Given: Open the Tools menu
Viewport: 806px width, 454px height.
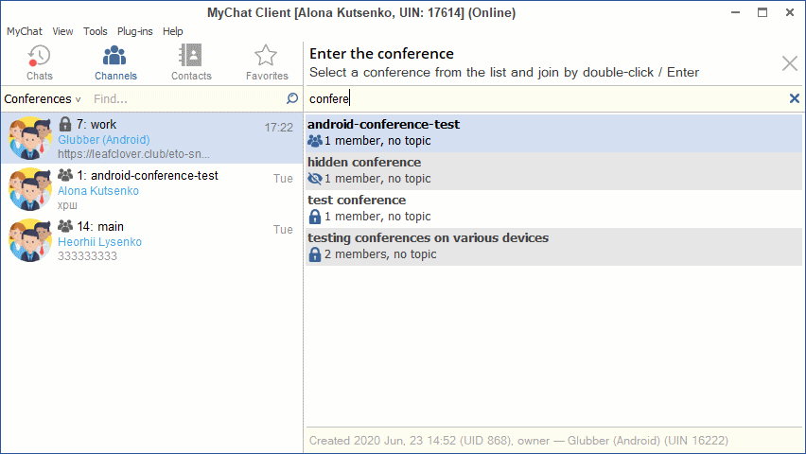Looking at the screenshot, I should point(96,31).
